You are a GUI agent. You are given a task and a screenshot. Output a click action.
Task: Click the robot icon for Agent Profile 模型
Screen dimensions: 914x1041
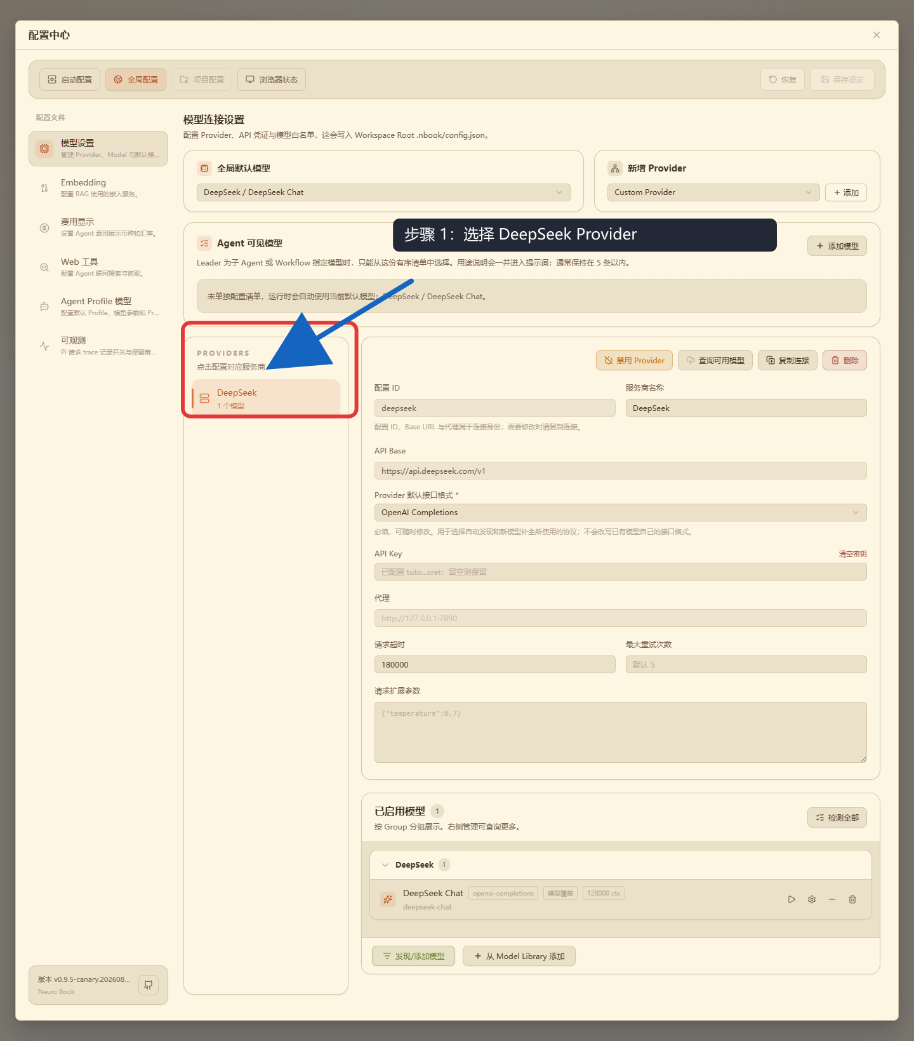44,307
